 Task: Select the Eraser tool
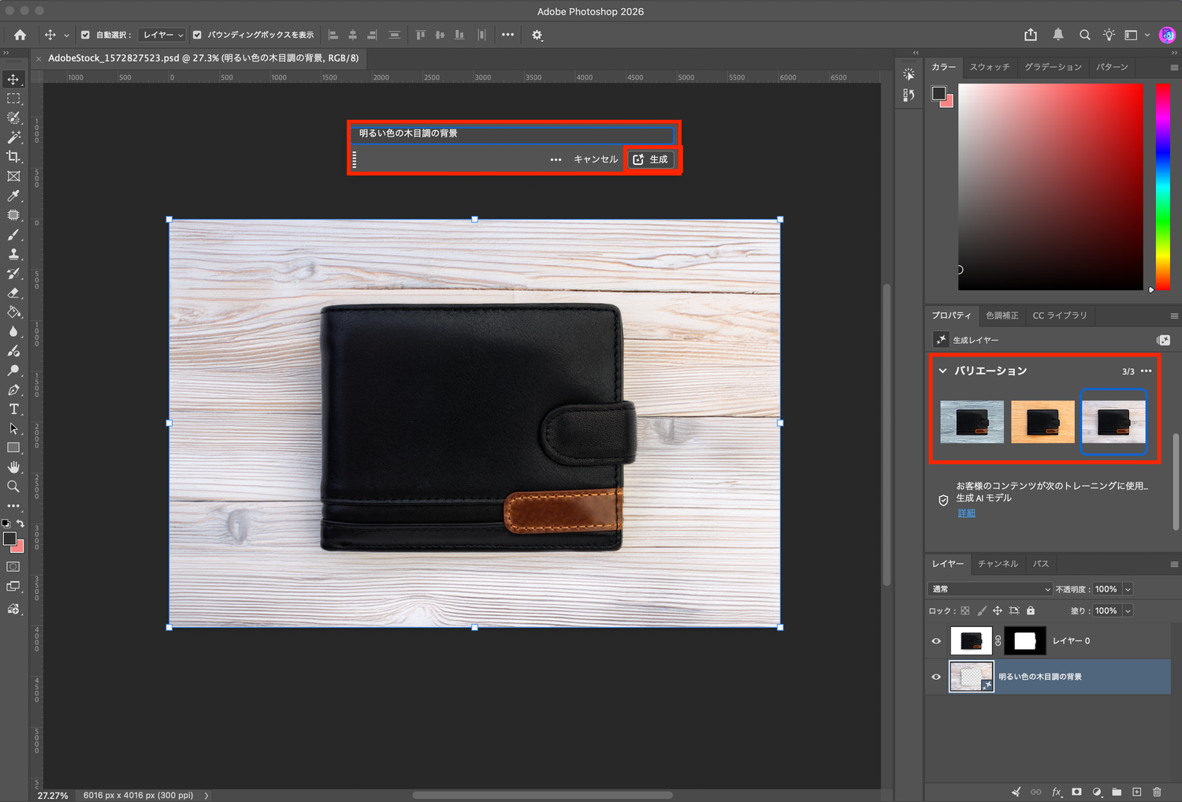tap(13, 293)
